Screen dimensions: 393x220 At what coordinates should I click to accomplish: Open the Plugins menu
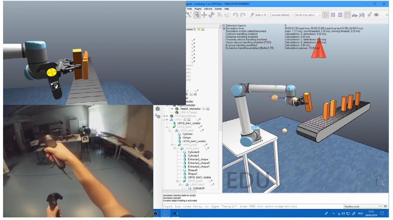pos(198,9)
